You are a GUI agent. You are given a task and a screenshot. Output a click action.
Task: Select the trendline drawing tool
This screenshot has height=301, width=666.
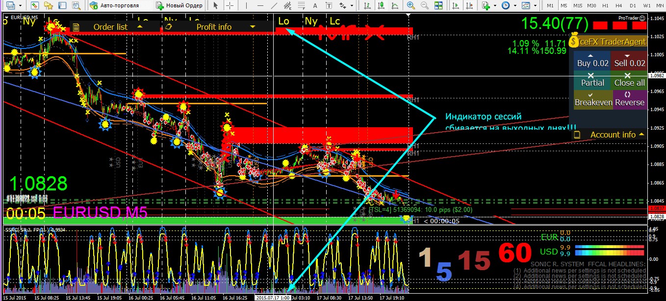click(275, 5)
